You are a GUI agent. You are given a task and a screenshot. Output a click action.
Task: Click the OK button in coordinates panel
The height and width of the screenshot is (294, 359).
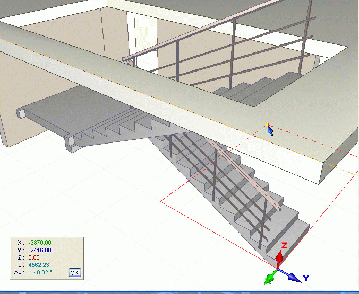pos(75,273)
